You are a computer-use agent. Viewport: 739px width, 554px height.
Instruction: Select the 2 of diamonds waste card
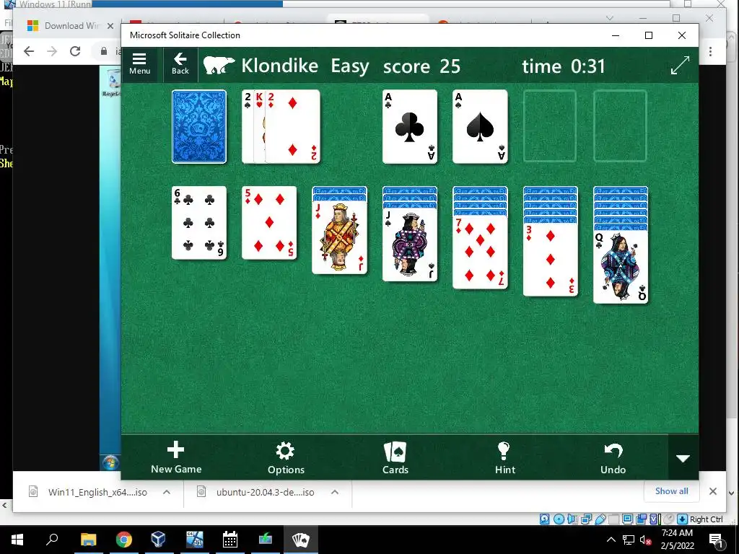(x=293, y=127)
